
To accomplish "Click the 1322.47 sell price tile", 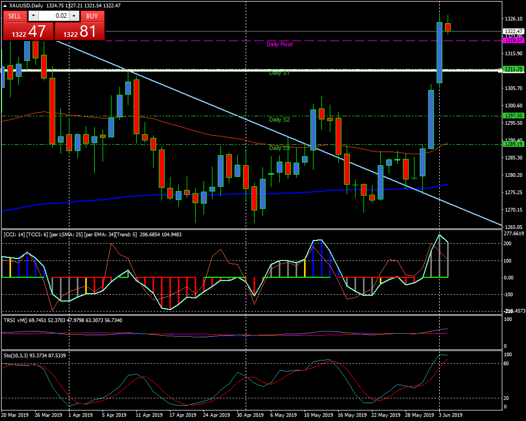I will pyautogui.click(x=28, y=31).
